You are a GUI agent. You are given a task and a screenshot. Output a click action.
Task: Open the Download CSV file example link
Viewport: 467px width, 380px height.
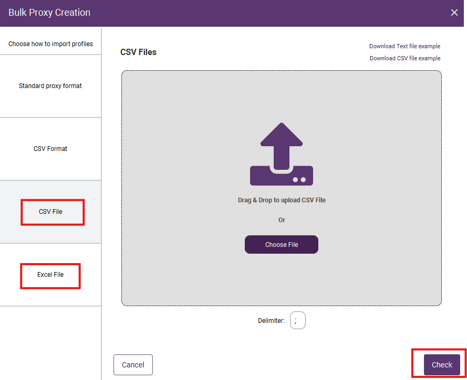[405, 58]
